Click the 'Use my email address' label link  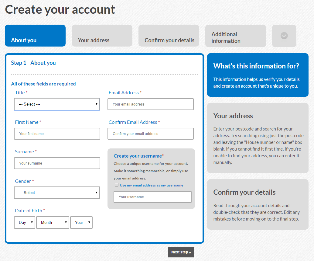click(x=152, y=185)
